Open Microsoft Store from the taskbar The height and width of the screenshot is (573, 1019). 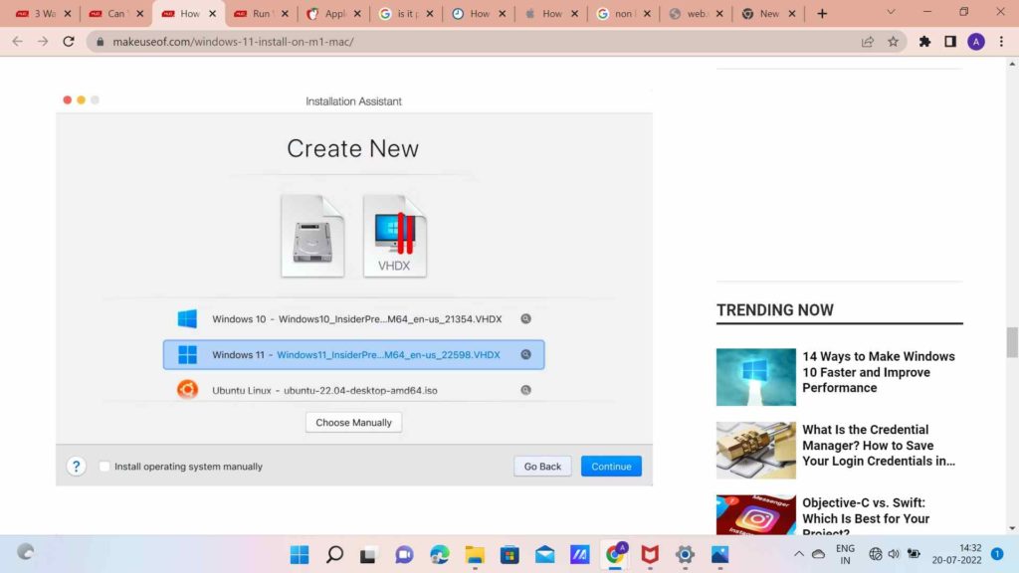[x=509, y=554]
